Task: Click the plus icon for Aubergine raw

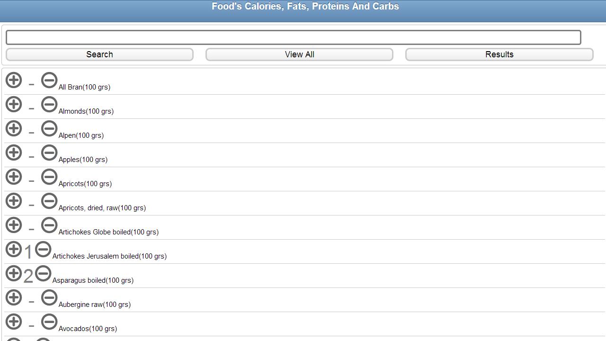Action: pos(14,297)
